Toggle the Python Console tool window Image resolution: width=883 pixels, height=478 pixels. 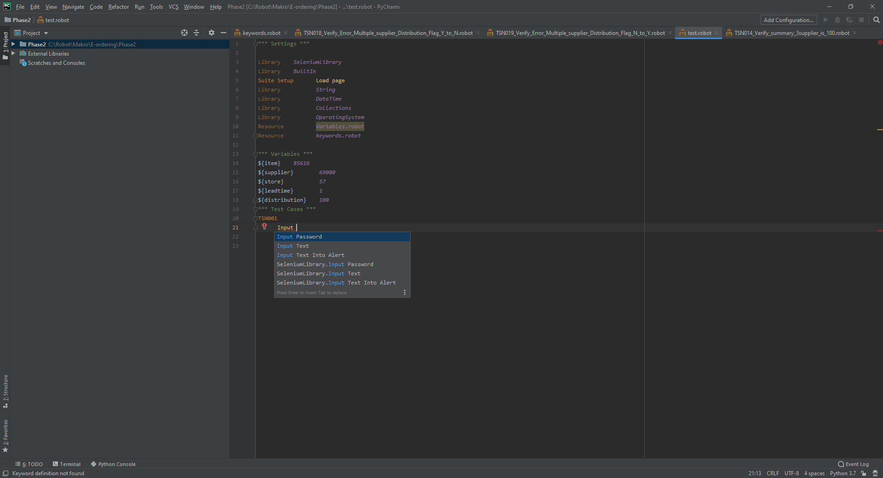click(x=116, y=464)
